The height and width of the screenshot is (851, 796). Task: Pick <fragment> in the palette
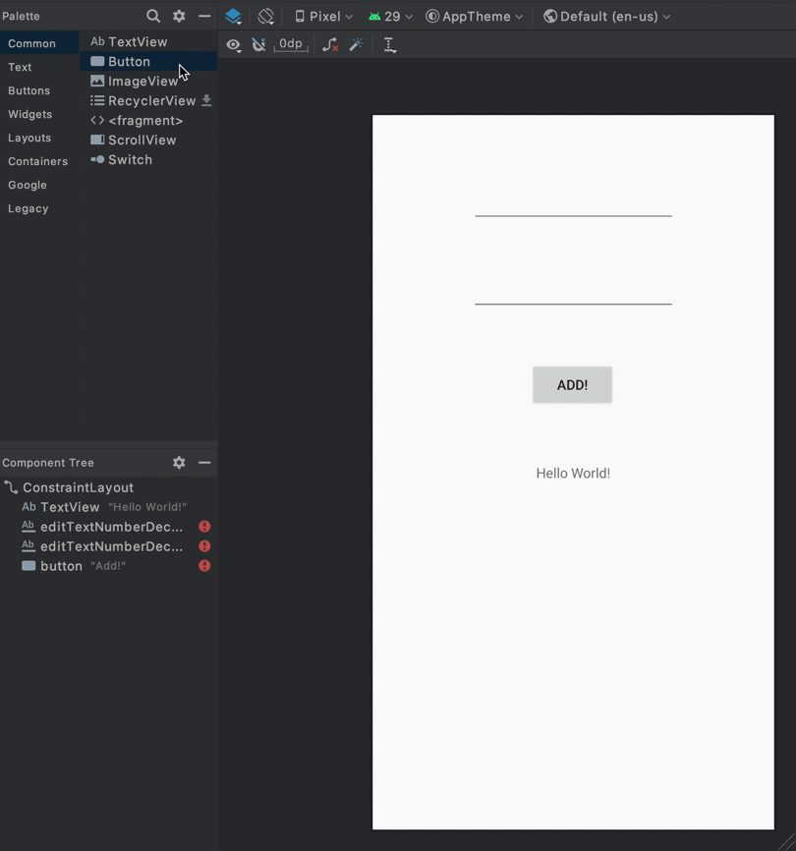pyautogui.click(x=148, y=121)
